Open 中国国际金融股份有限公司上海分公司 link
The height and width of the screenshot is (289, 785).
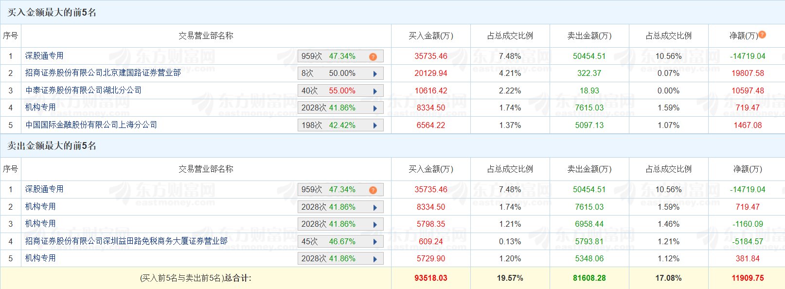pos(91,125)
